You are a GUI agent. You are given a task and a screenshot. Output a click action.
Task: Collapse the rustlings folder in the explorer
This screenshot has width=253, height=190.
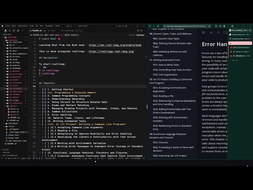pyautogui.click(x=3, y=37)
